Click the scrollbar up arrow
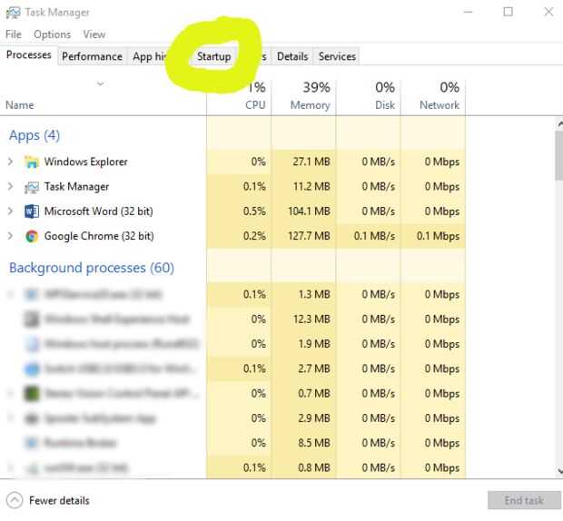Screen dimensions: 563x521 (x=559, y=124)
